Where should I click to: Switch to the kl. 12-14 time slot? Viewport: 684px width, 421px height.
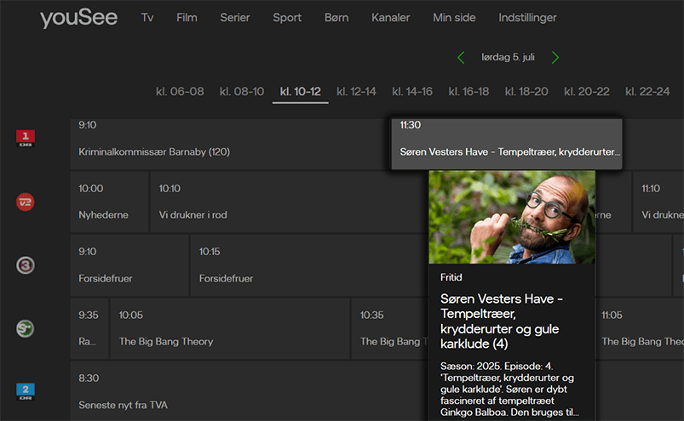[x=356, y=92]
